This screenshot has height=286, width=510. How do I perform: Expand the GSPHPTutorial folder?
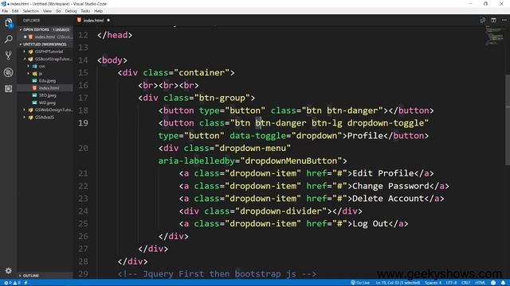[x=25, y=51]
